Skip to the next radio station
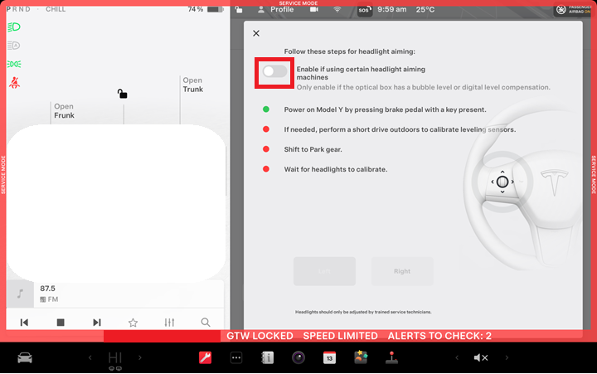 click(97, 322)
